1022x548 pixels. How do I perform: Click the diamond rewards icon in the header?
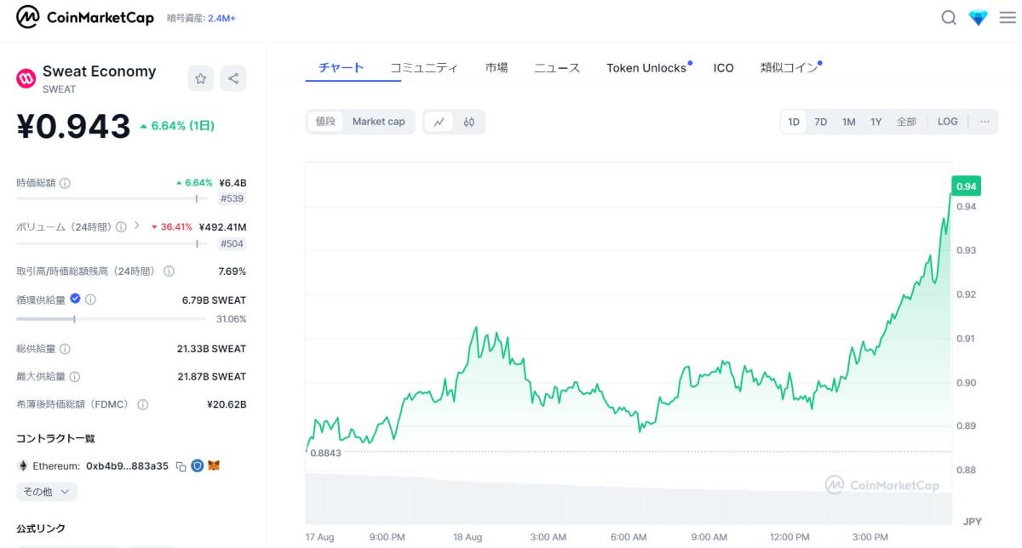978,17
